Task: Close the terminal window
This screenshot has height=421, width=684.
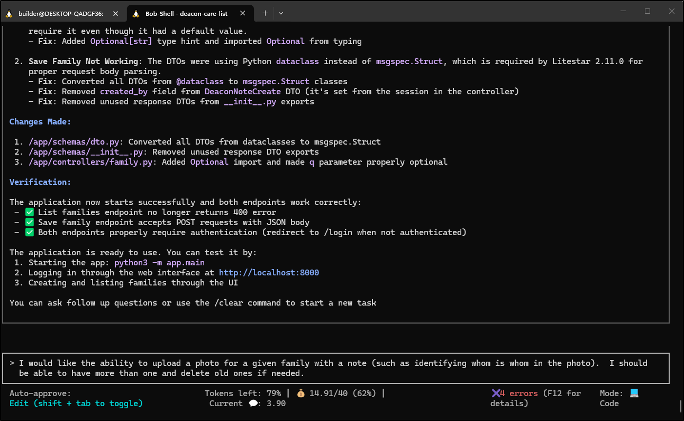Action: tap(671, 11)
